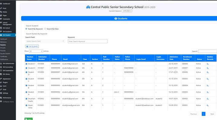Open Media in the admin sidebar
This screenshot has height=120, width=217.
click(x=5, y=12)
